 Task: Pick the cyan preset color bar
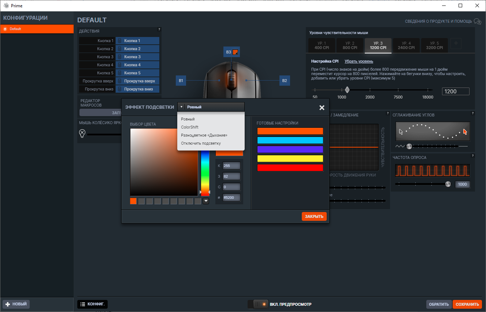pos(290,140)
